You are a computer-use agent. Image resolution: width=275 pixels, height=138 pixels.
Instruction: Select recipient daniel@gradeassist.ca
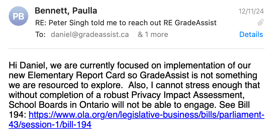(x=90, y=34)
